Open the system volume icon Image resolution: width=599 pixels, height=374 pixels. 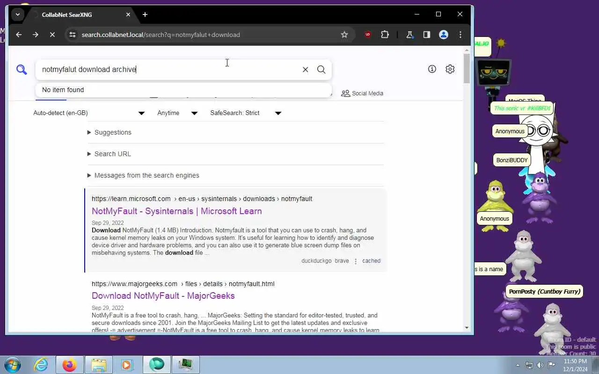(540, 365)
